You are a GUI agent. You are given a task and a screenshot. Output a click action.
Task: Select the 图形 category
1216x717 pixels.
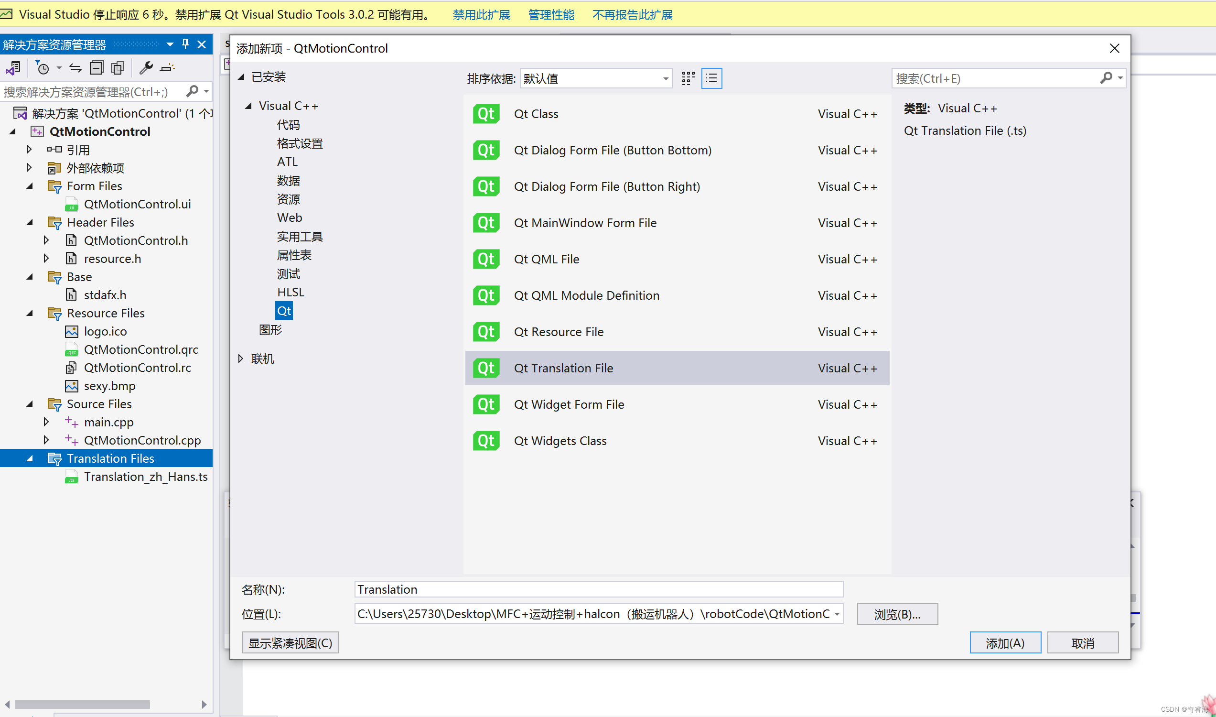pos(270,329)
